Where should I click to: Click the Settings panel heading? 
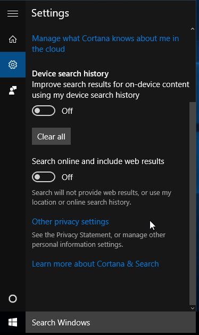click(x=50, y=13)
